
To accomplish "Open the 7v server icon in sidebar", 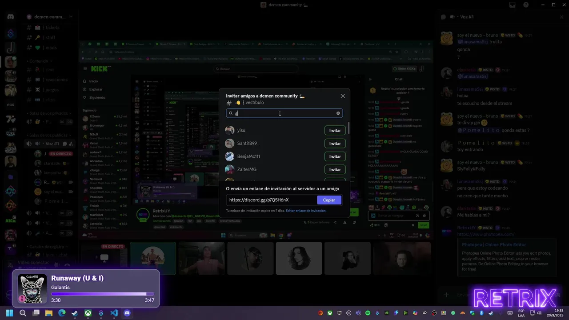I will pos(11,120).
